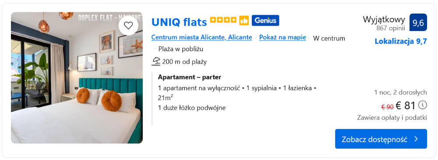Select the Apartament – parter room title
Viewport: 438px width, 160px height.
[189, 77]
